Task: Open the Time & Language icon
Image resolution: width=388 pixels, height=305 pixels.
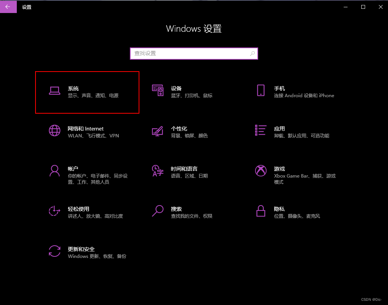Action: [158, 171]
